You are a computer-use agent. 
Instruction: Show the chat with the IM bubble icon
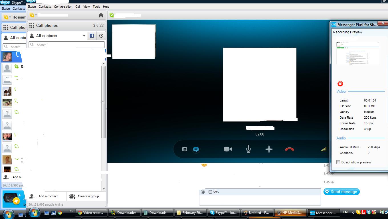[196, 149]
